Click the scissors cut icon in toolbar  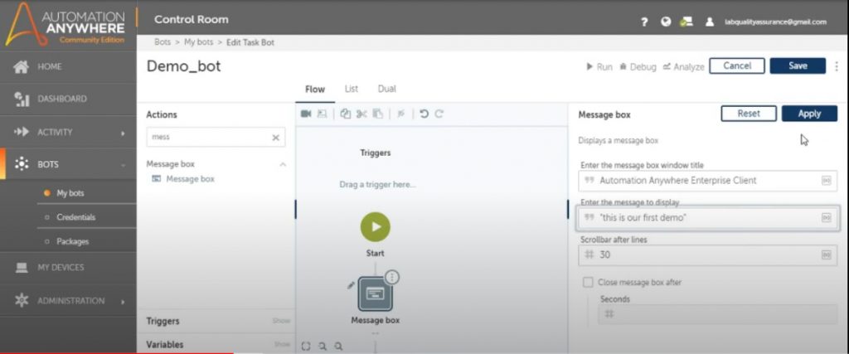coord(361,114)
